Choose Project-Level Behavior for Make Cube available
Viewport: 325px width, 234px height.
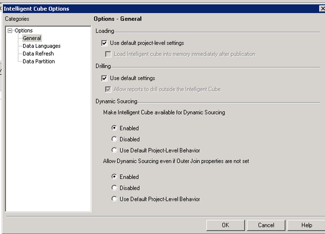click(114, 150)
